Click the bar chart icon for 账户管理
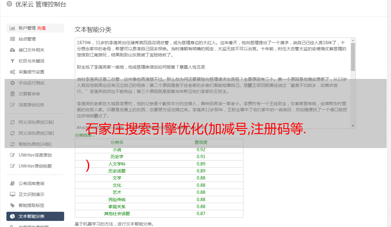The width and height of the screenshot is (391, 227). [x=13, y=28]
